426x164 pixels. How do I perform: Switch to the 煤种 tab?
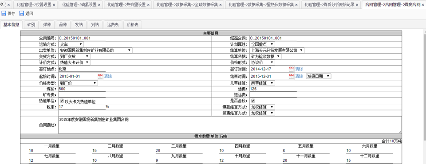click(x=47, y=25)
